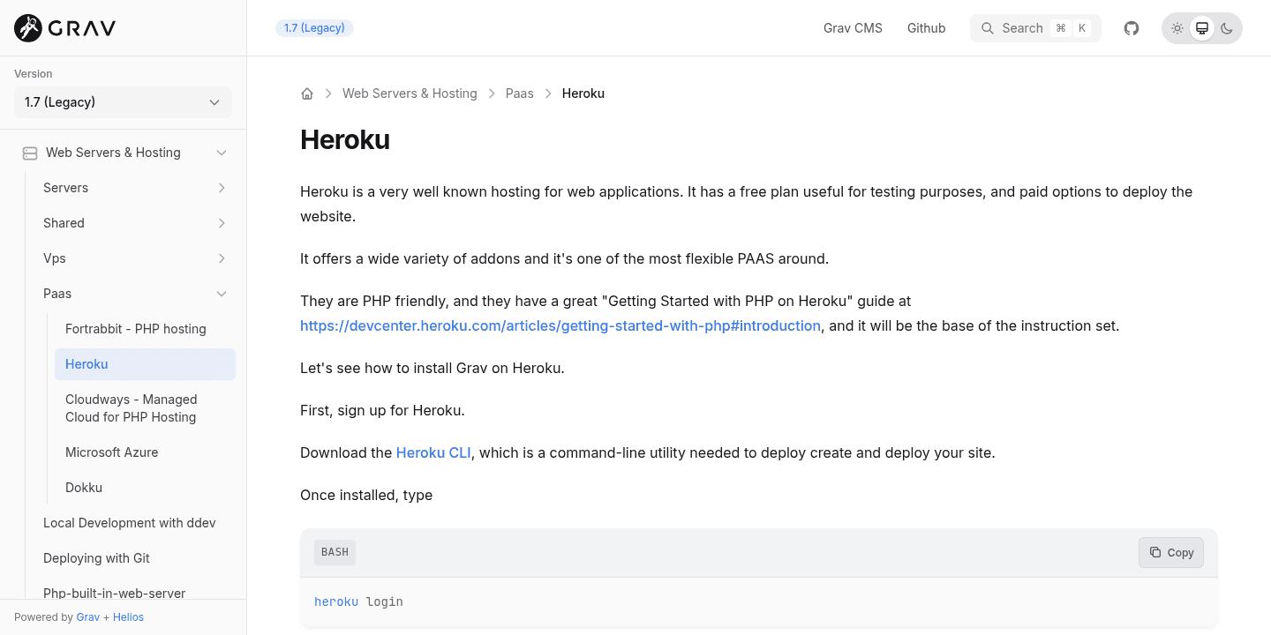Screen dimensions: 1271x635
Task: Expand the Vps sidebar section
Action: (222, 258)
